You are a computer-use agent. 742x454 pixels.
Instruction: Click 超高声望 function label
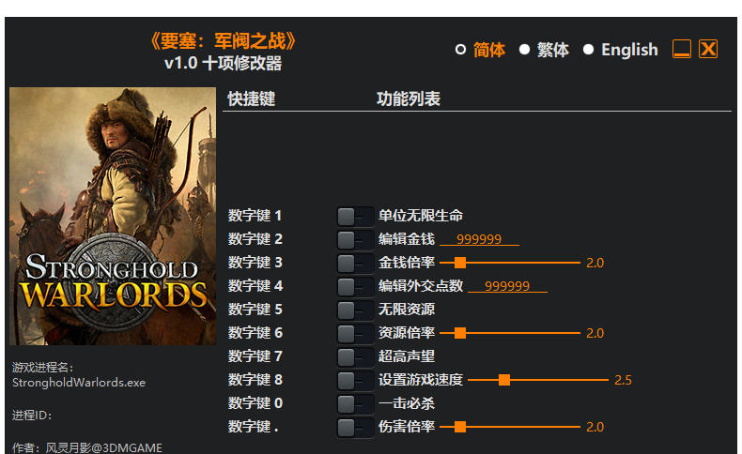coord(406,356)
